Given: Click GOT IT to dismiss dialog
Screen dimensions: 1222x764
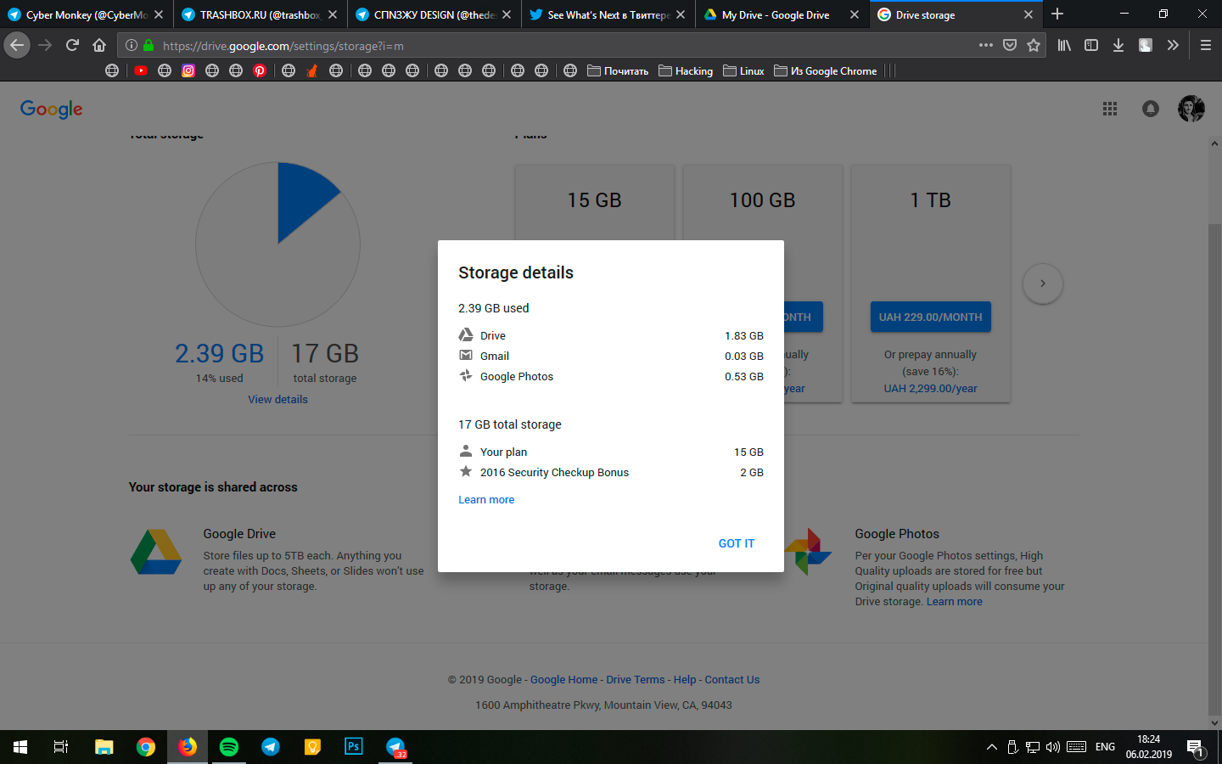Looking at the screenshot, I should [737, 543].
